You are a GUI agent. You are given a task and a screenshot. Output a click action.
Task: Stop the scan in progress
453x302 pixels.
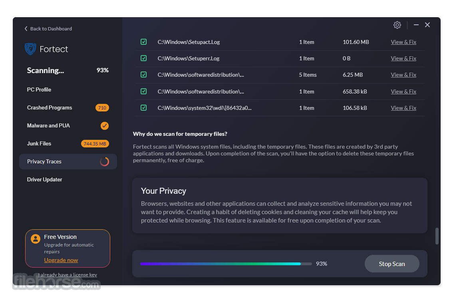point(392,264)
